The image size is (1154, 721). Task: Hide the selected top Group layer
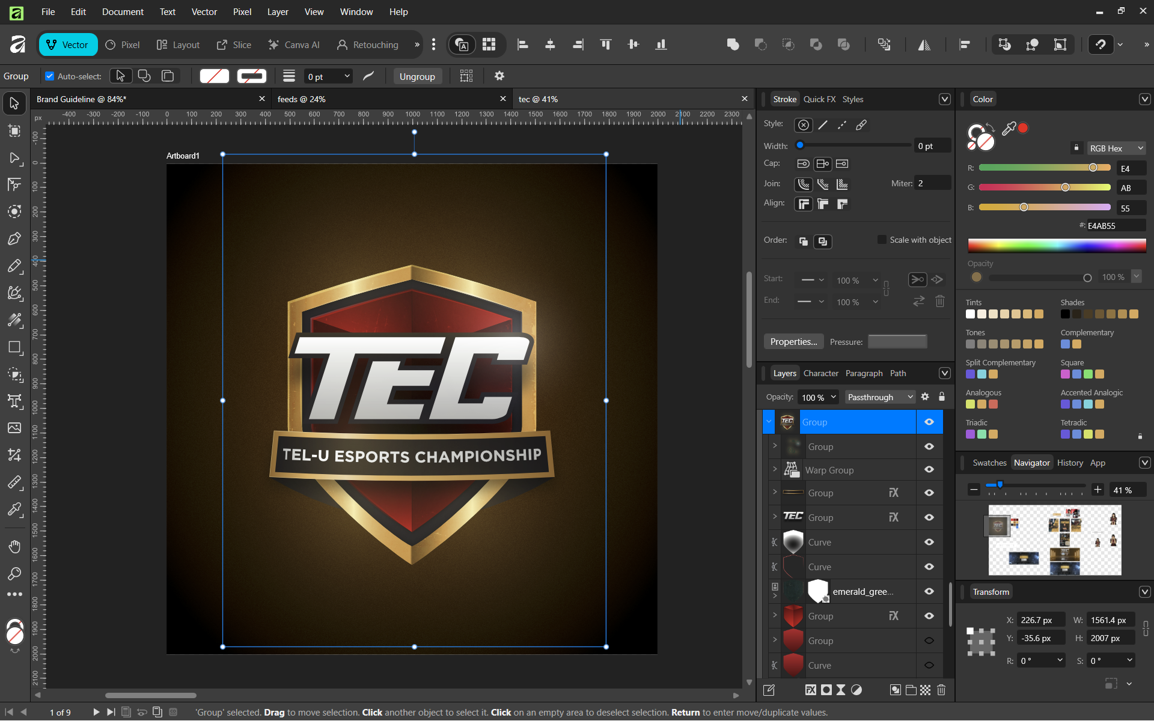[929, 422]
